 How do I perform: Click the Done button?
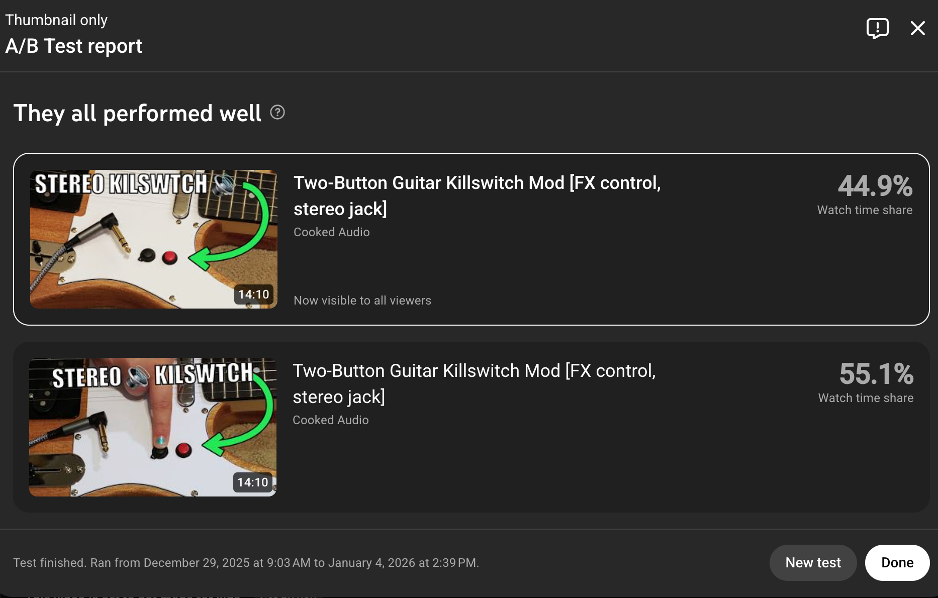(897, 563)
